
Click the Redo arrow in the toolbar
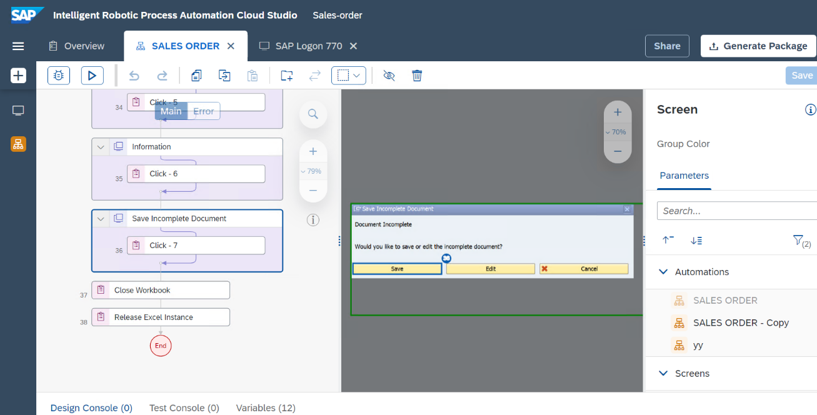(162, 76)
